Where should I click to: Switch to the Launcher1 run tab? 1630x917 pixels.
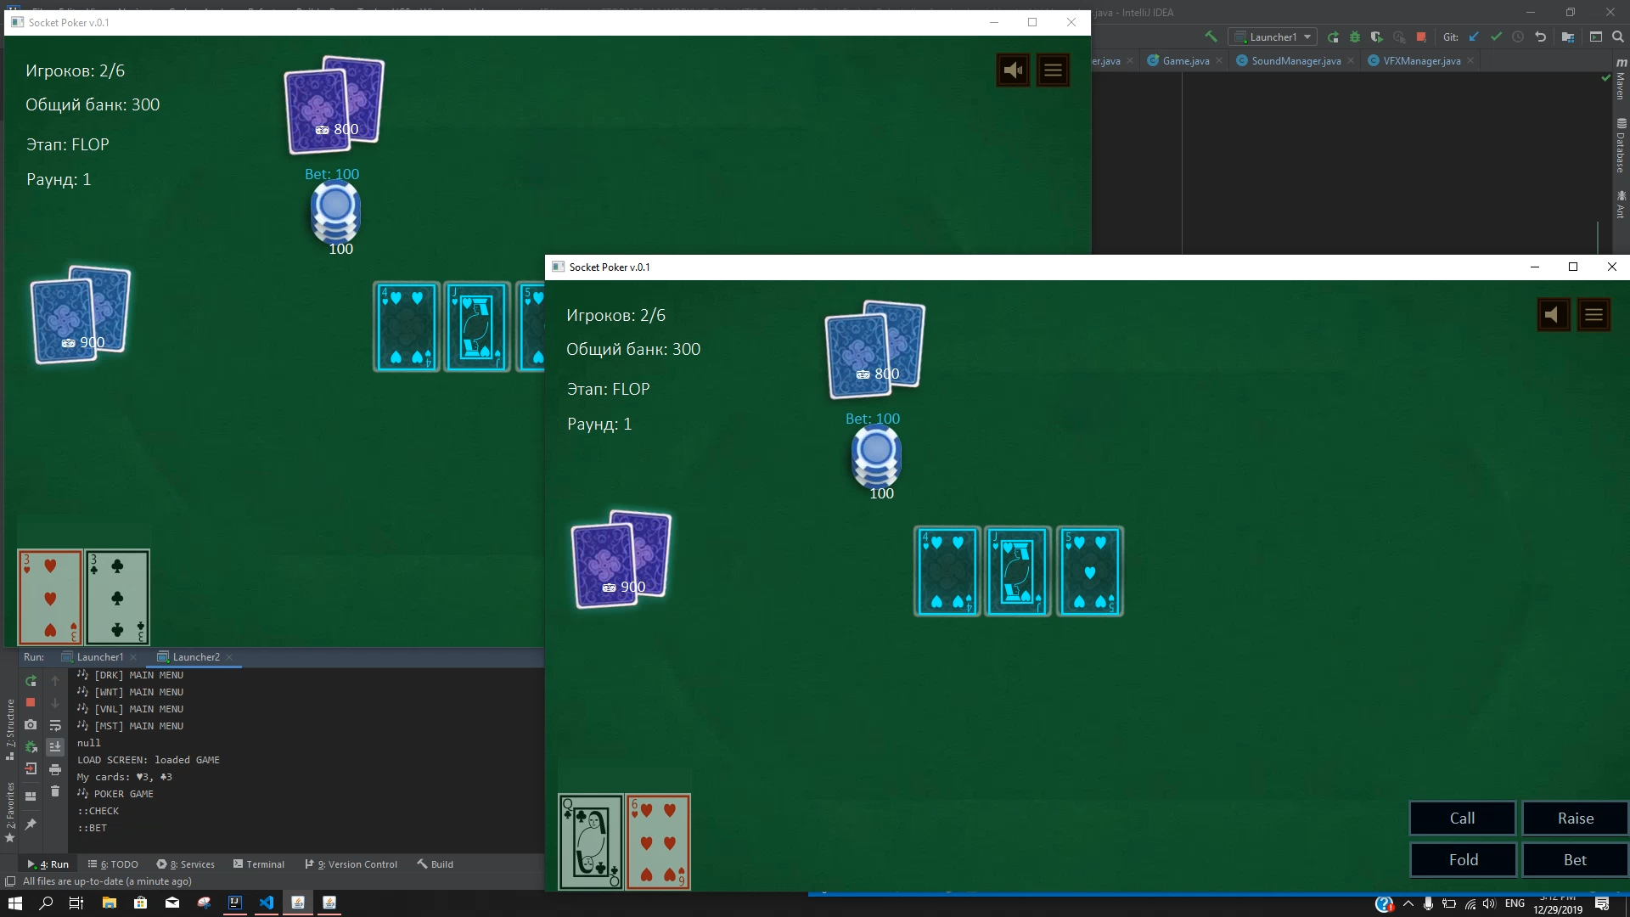[x=99, y=657]
